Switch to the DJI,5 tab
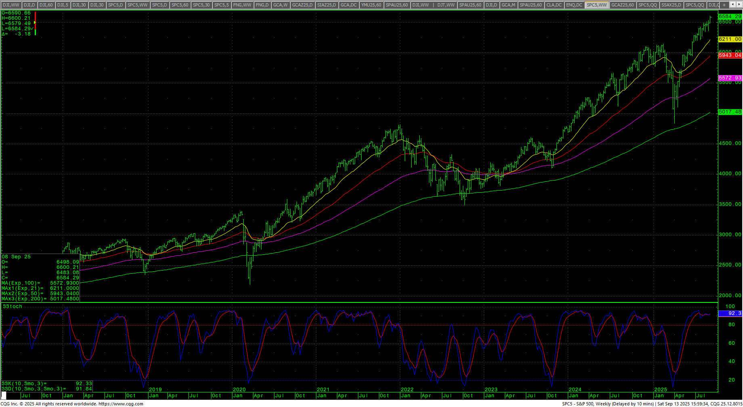The image size is (743, 407). tap(63, 5)
